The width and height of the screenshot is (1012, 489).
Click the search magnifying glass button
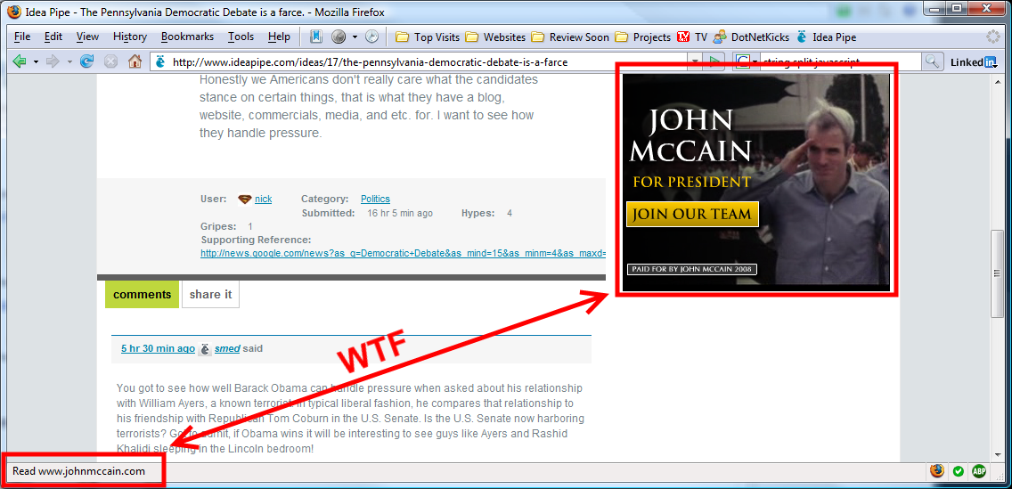pyautogui.click(x=932, y=61)
